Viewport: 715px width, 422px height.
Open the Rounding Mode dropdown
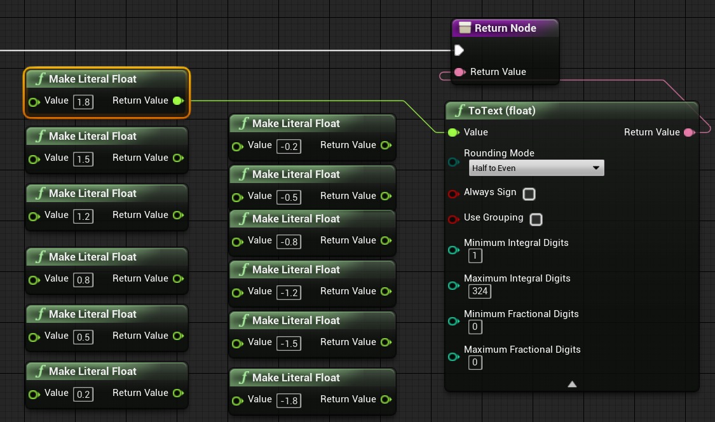pos(536,168)
